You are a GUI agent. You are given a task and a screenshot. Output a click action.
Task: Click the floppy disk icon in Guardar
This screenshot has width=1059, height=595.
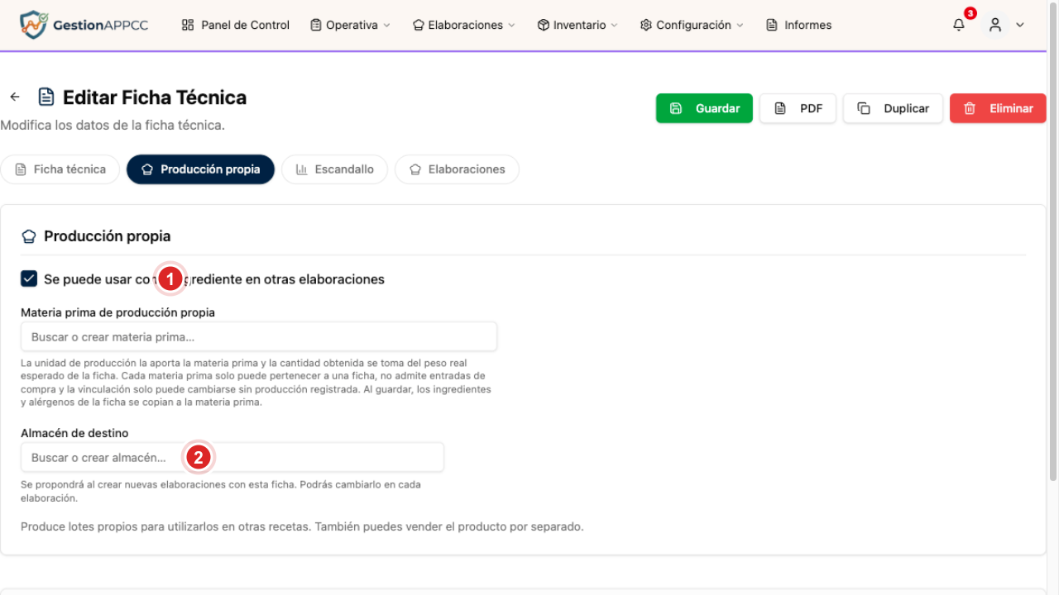676,108
